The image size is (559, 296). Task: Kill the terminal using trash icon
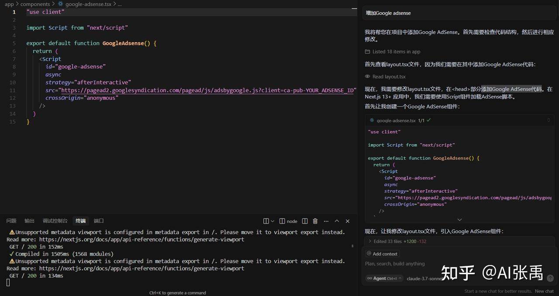315,221
